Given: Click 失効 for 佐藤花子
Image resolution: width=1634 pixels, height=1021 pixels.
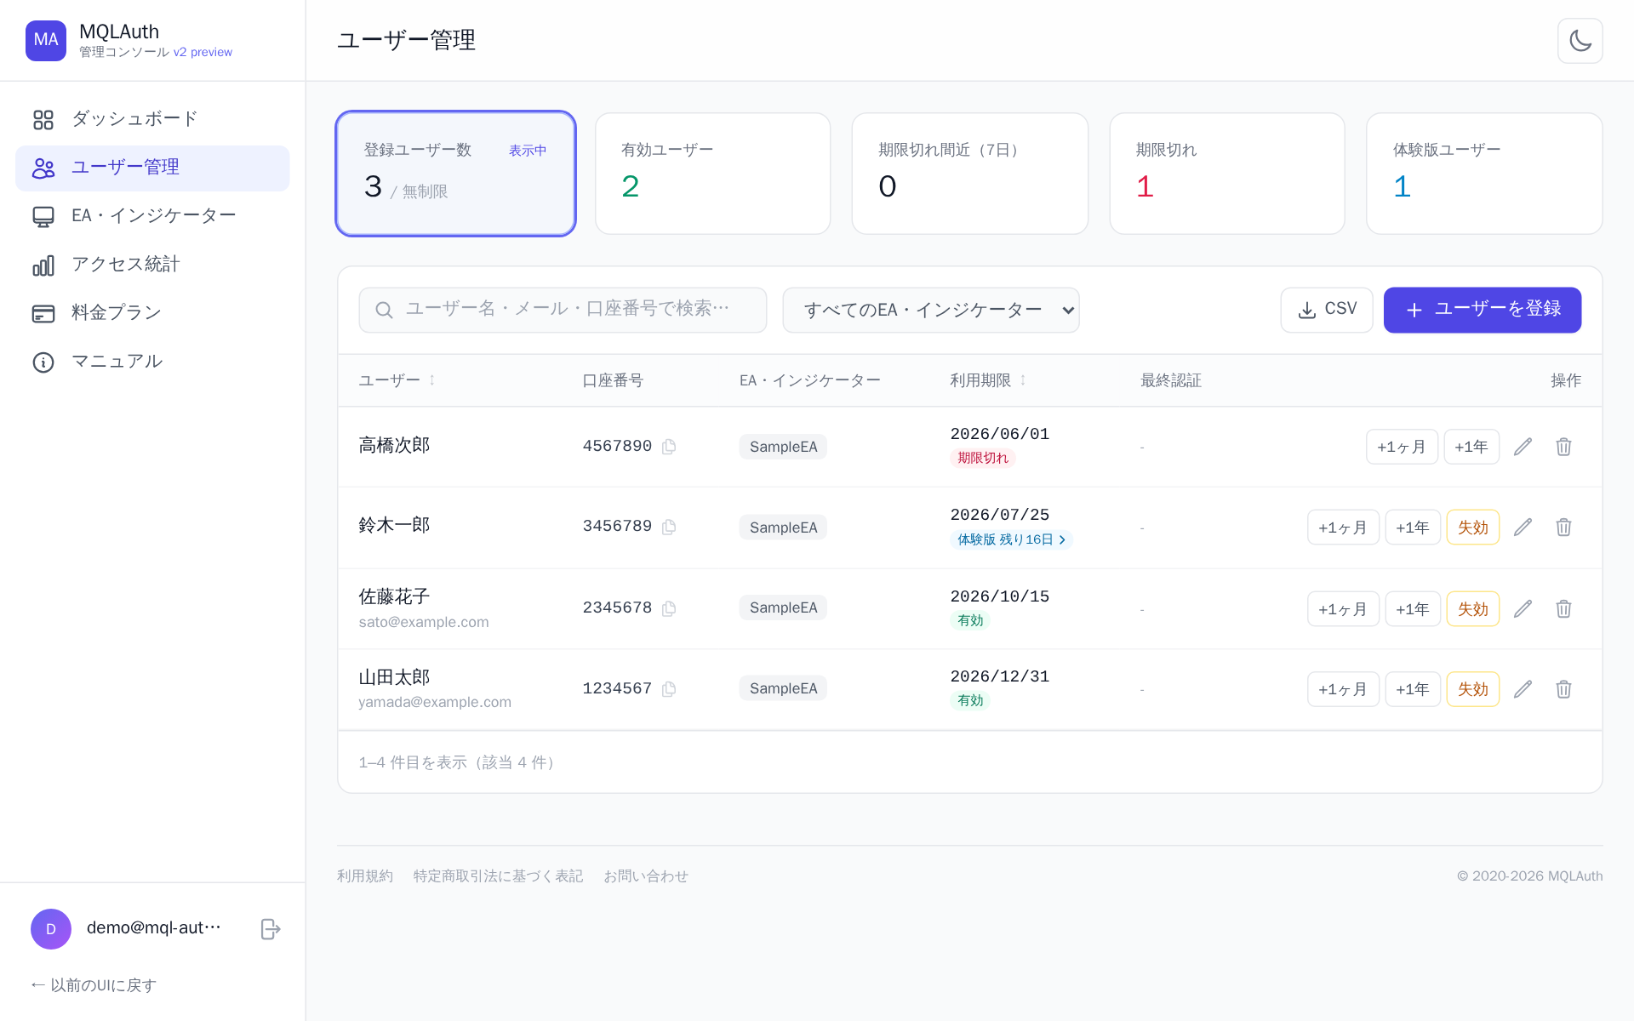Looking at the screenshot, I should point(1473,609).
